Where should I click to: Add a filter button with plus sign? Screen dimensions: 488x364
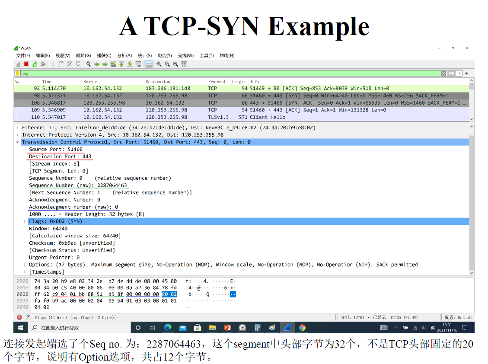click(x=466, y=73)
